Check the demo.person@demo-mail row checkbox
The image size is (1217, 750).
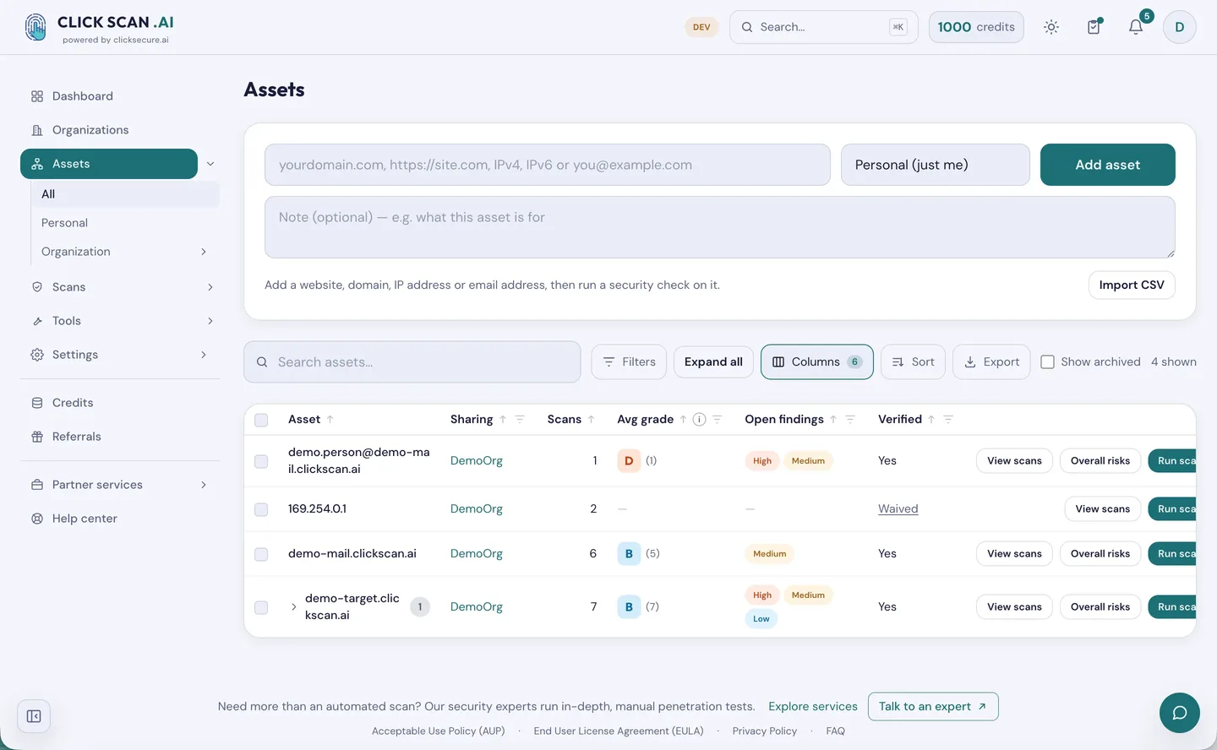point(261,461)
